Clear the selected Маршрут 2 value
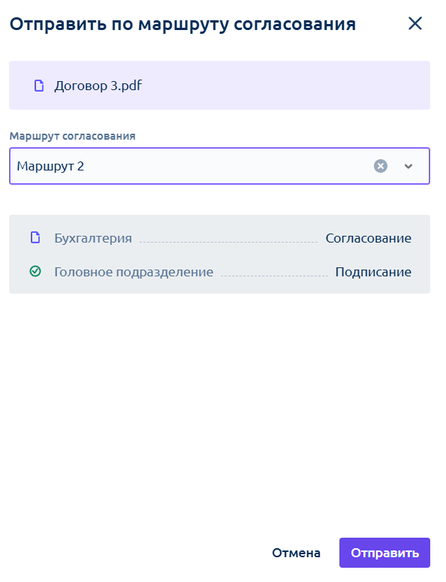The image size is (446, 582). pos(381,166)
